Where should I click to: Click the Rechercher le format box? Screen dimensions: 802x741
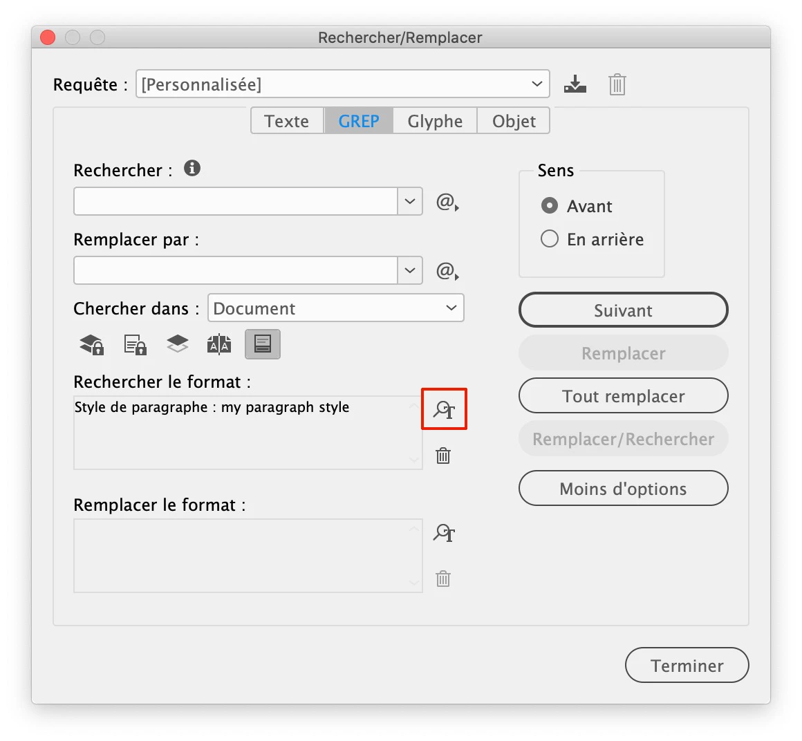pyautogui.click(x=248, y=433)
